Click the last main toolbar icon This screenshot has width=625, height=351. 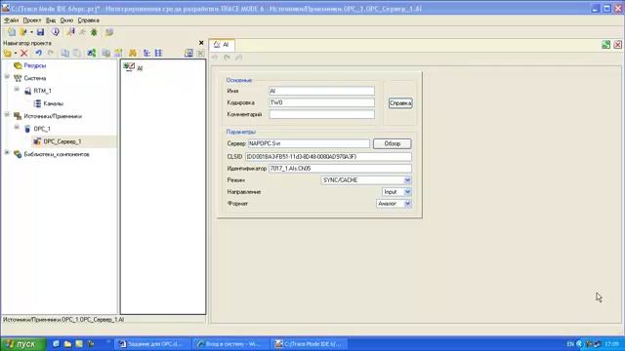pos(109,32)
